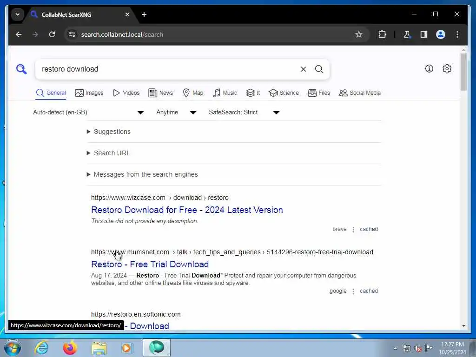
Task: Open Restoro - Free Trial Download result
Action: (x=150, y=264)
